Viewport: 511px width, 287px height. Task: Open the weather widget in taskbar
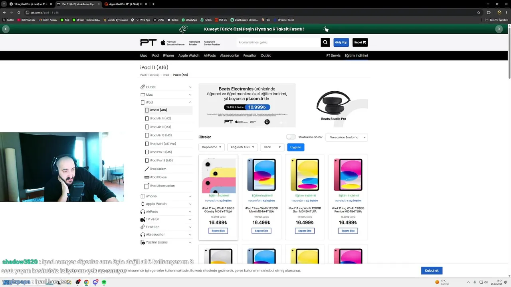[442, 282]
